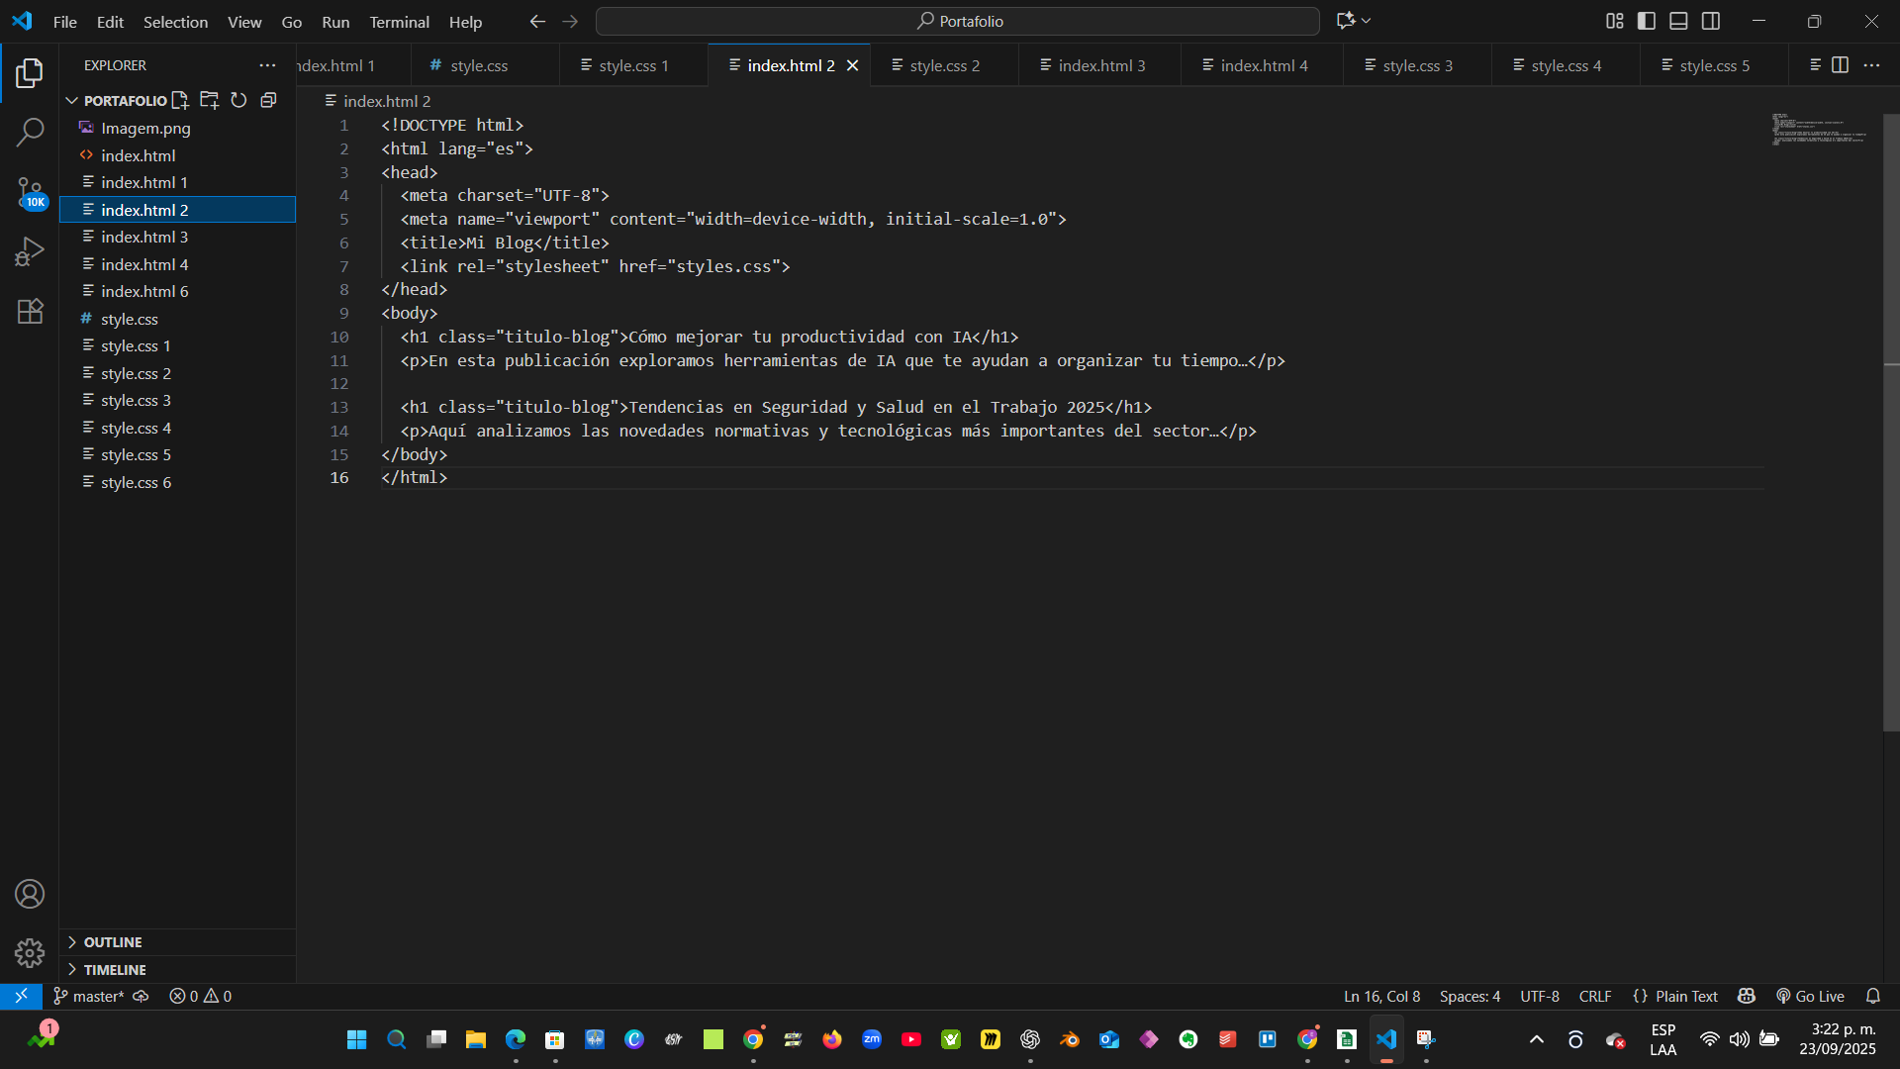Toggle the bottom Panel visibility

[x=1678, y=21]
